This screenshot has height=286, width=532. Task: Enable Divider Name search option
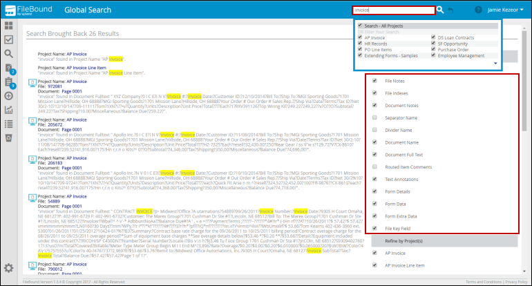click(374, 130)
